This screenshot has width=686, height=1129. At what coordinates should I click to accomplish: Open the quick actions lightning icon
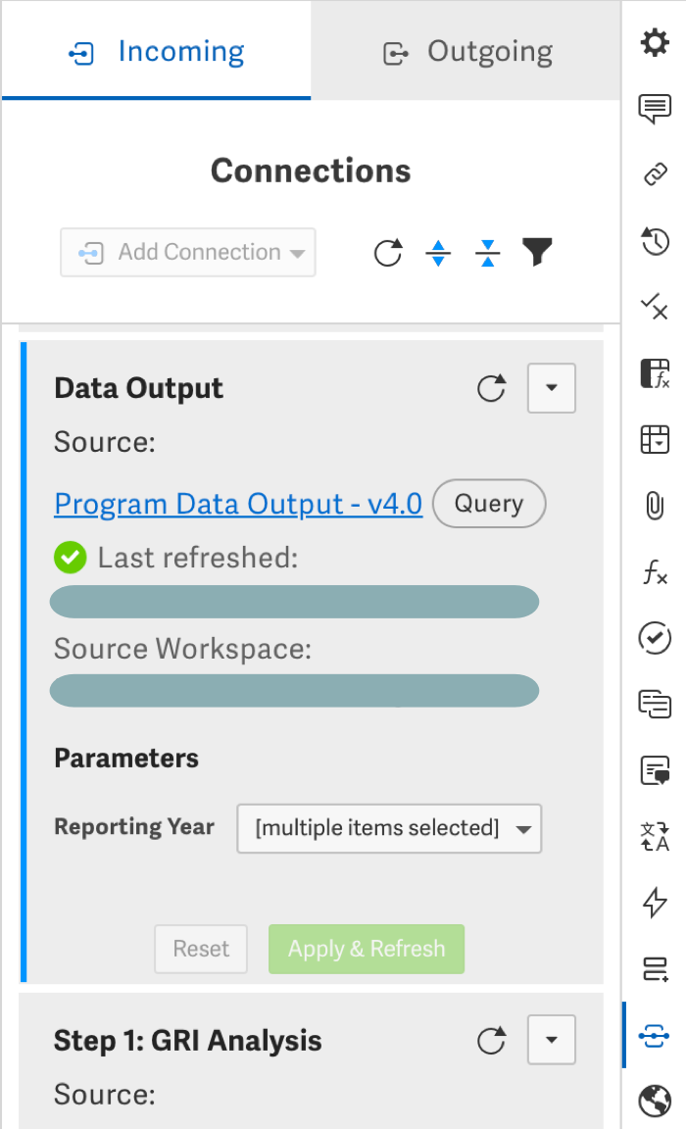point(655,903)
